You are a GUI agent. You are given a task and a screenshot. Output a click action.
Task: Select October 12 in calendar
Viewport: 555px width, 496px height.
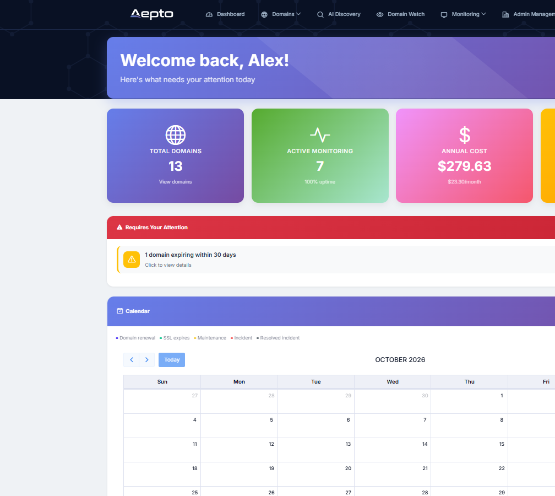pyautogui.click(x=240, y=450)
